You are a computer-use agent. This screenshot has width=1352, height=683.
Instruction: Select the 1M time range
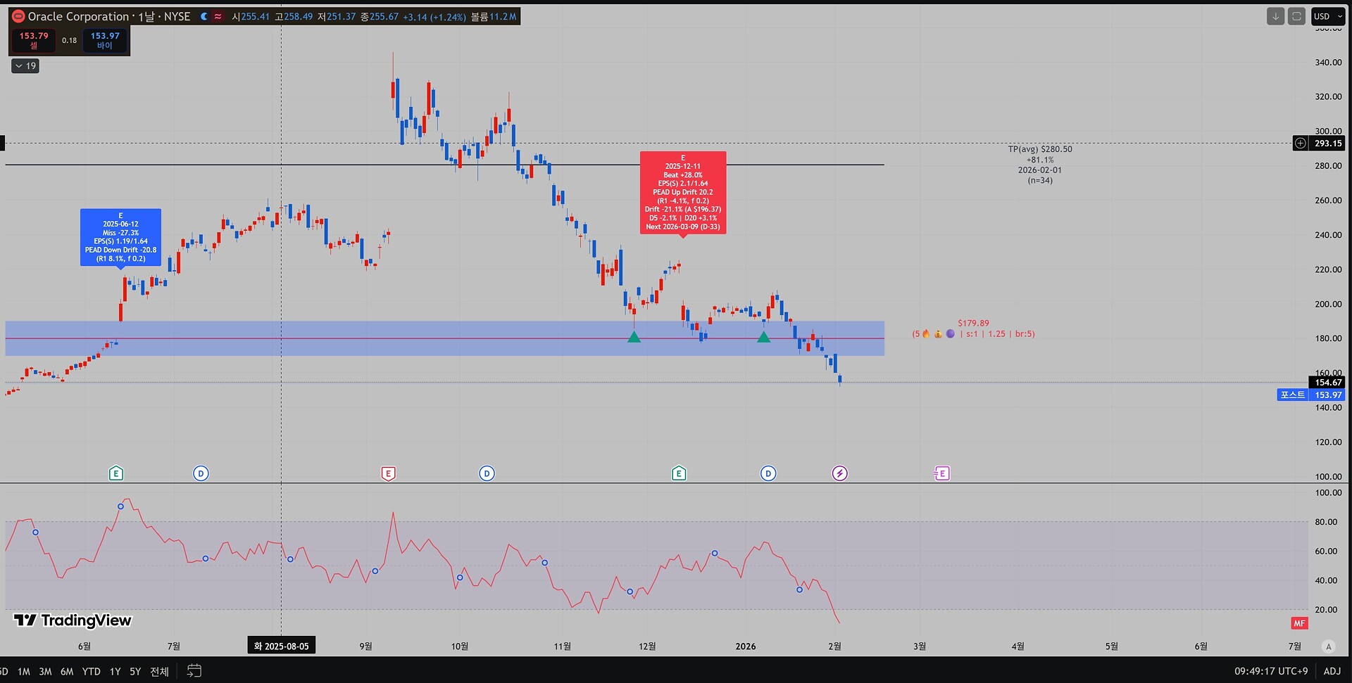24,672
